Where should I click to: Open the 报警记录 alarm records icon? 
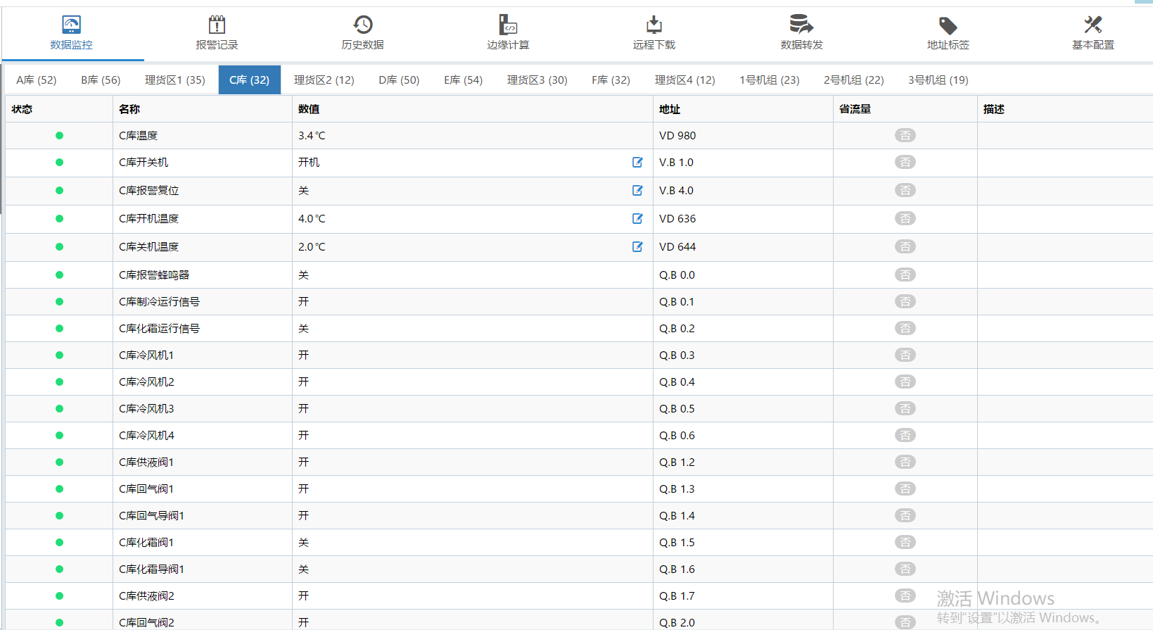point(217,25)
